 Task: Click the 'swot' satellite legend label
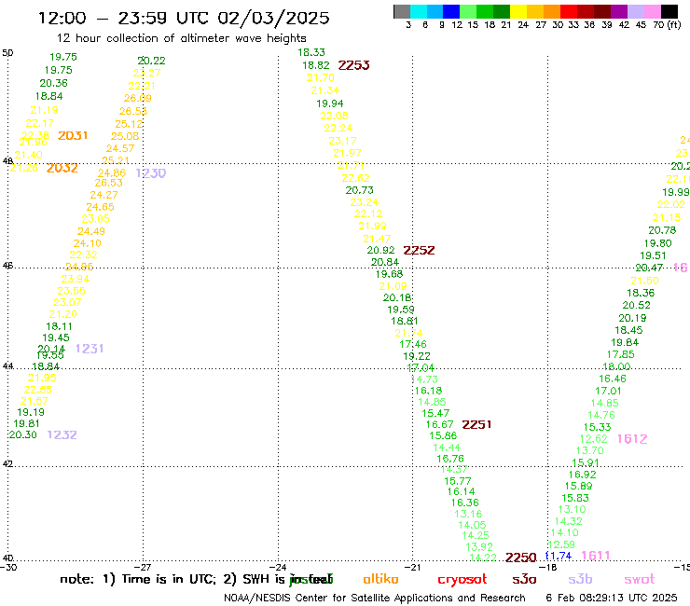[x=640, y=580]
